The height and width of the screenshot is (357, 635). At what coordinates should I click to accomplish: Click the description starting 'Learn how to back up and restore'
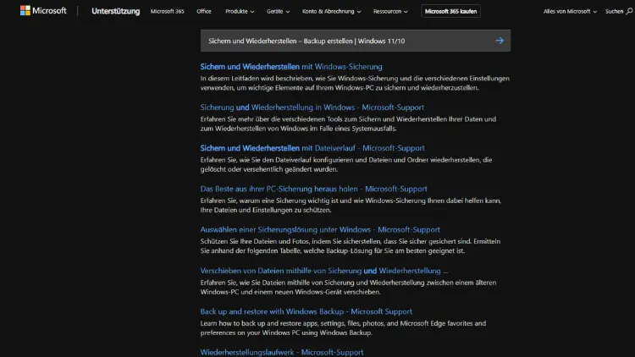point(343,328)
